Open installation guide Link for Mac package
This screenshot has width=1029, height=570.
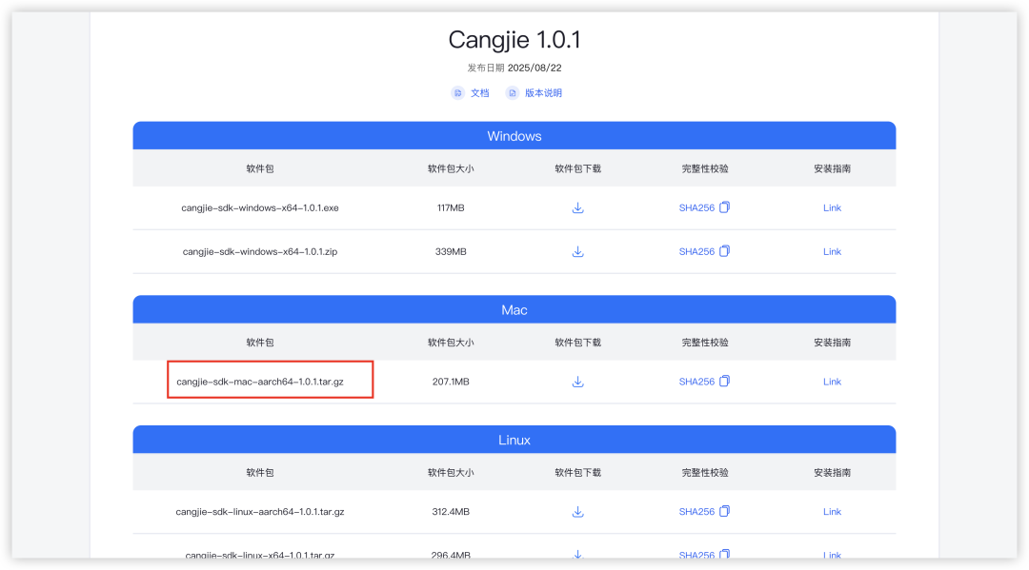832,381
